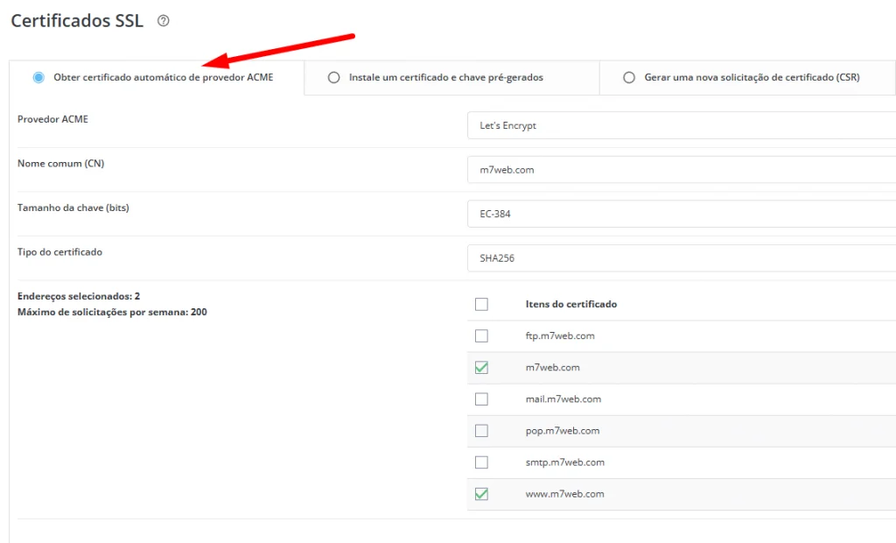
Task: Click the Nome comum (CN) label
Action: coord(60,163)
